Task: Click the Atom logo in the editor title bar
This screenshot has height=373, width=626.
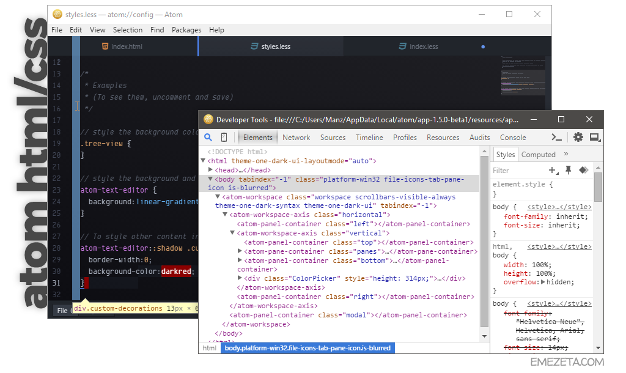Action: point(57,15)
